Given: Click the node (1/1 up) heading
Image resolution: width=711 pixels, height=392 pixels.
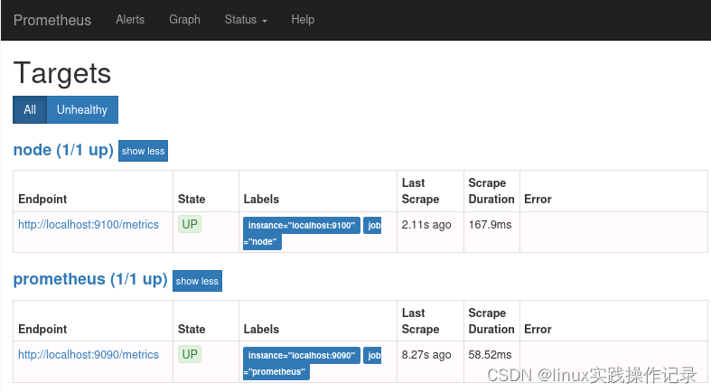Looking at the screenshot, I should 63,150.
